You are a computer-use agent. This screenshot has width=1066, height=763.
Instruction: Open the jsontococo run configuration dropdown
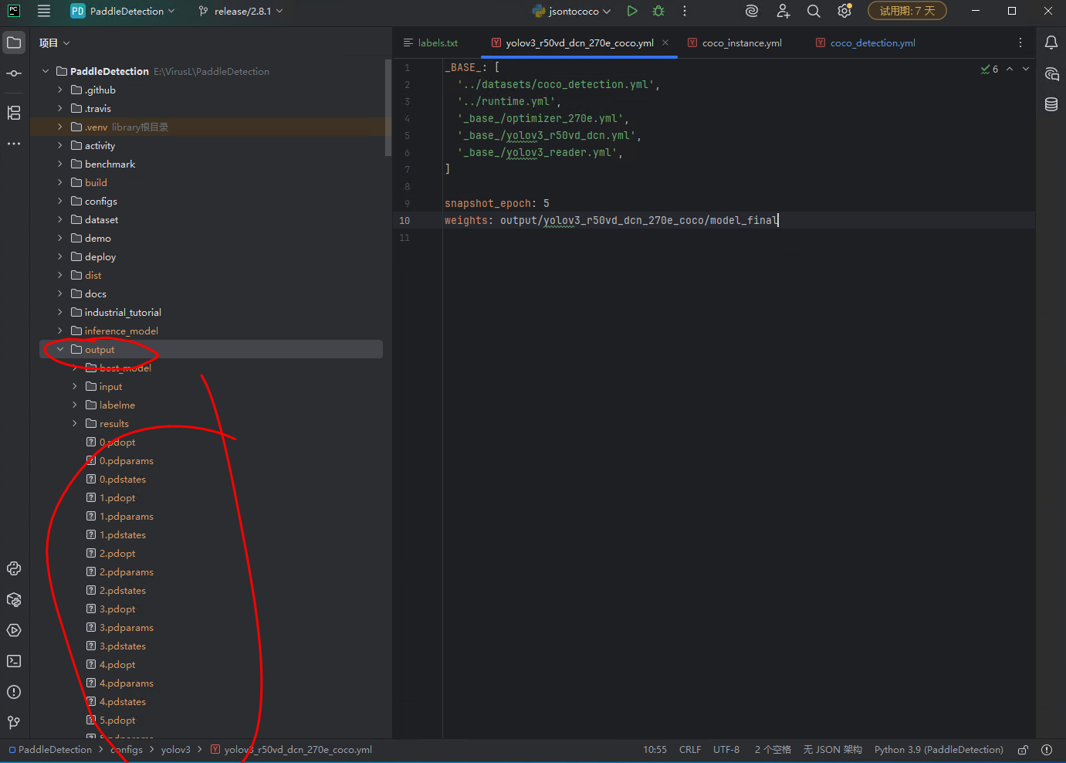pos(572,11)
